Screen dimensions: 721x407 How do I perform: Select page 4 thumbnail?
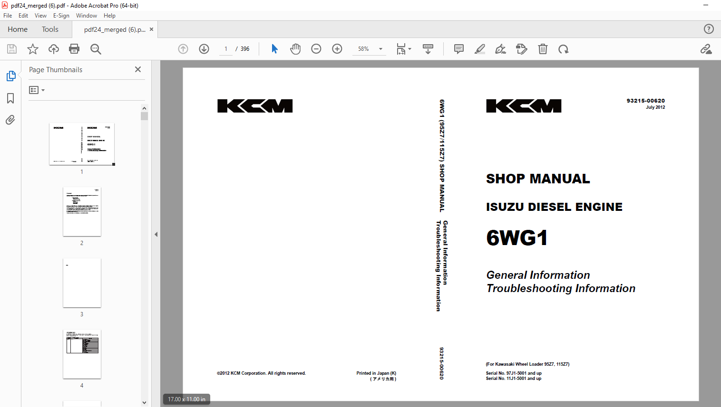coord(82,354)
